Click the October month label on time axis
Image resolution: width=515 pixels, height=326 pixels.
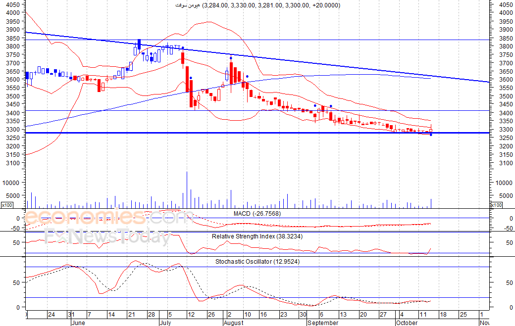click(x=407, y=323)
